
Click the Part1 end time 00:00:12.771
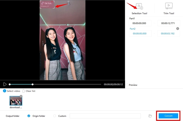[x=169, y=23]
